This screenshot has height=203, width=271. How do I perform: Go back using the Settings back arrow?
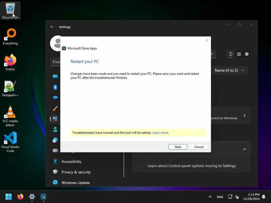click(52, 27)
